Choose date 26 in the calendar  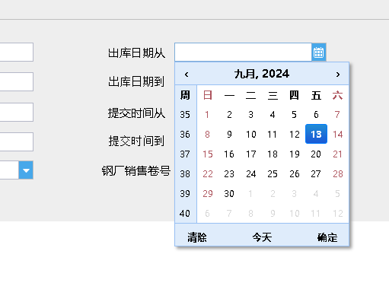[x=294, y=173]
